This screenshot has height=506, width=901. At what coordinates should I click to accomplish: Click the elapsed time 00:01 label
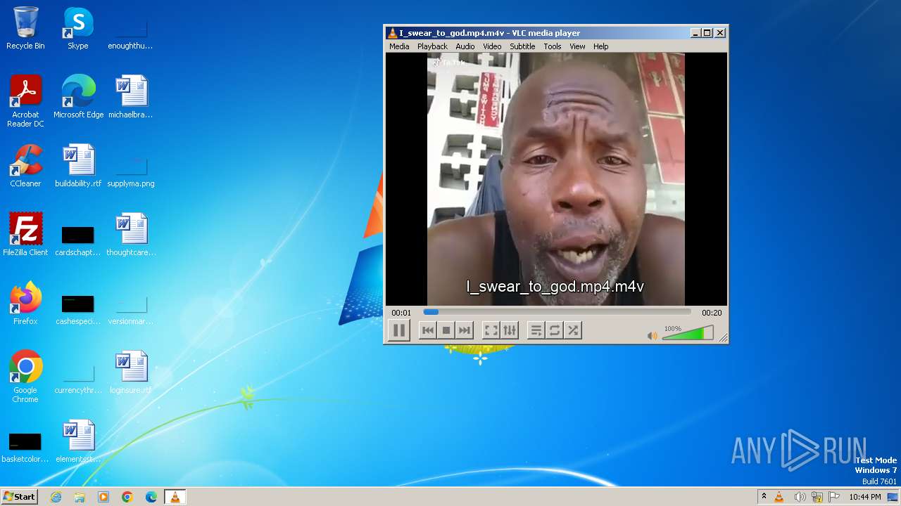[x=401, y=313]
